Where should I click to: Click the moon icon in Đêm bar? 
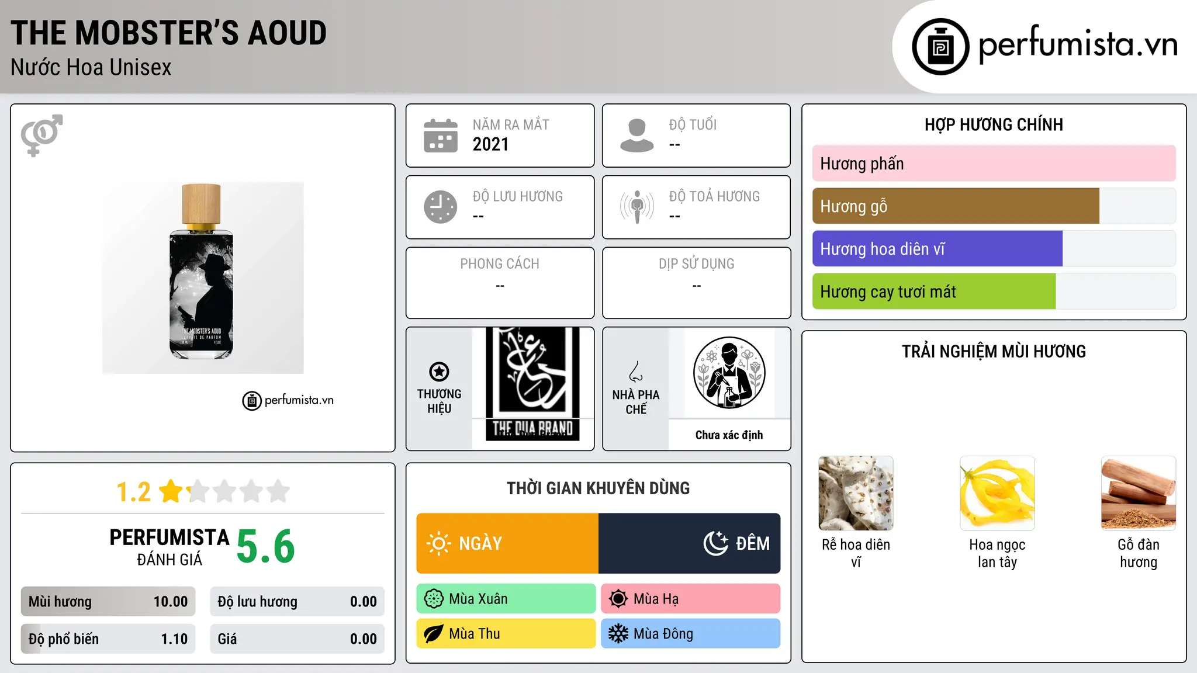point(715,543)
